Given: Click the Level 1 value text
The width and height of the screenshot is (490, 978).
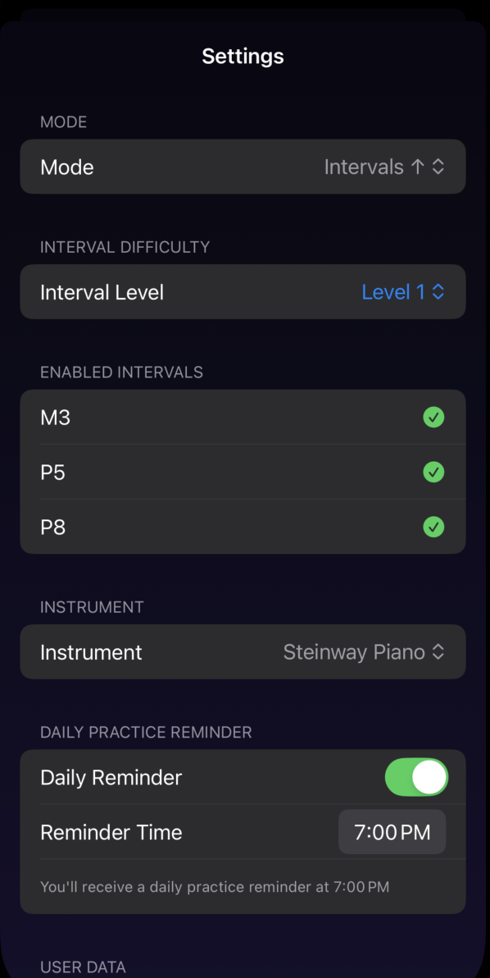Looking at the screenshot, I should tap(393, 291).
